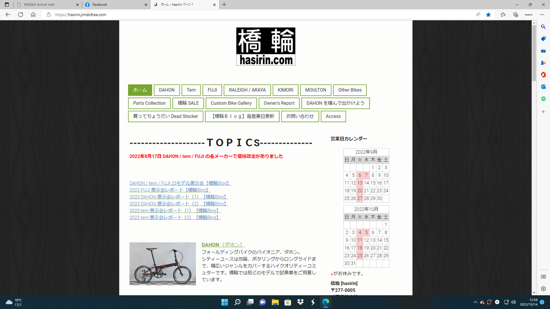Viewport: 550px width, 309px height.
Task: Open the Parts Collection menu item
Action: [150, 103]
